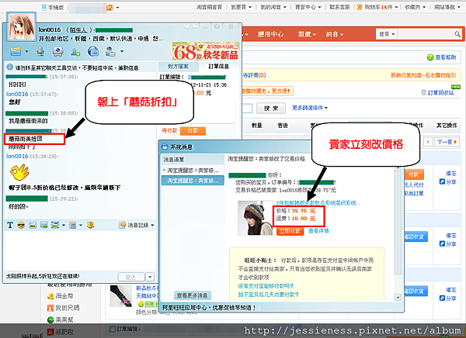This screenshot has height=338, width=466.
Task: Open dropdown arrow next to send file icon
Action: tap(26, 51)
